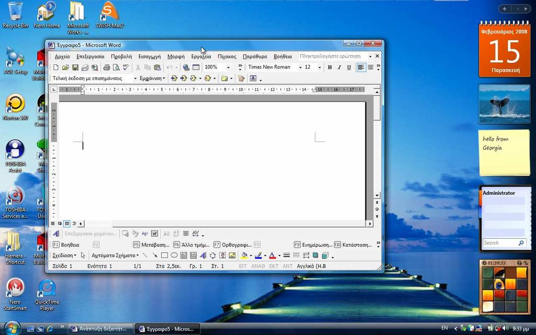Click the Open folder icon

(65, 68)
